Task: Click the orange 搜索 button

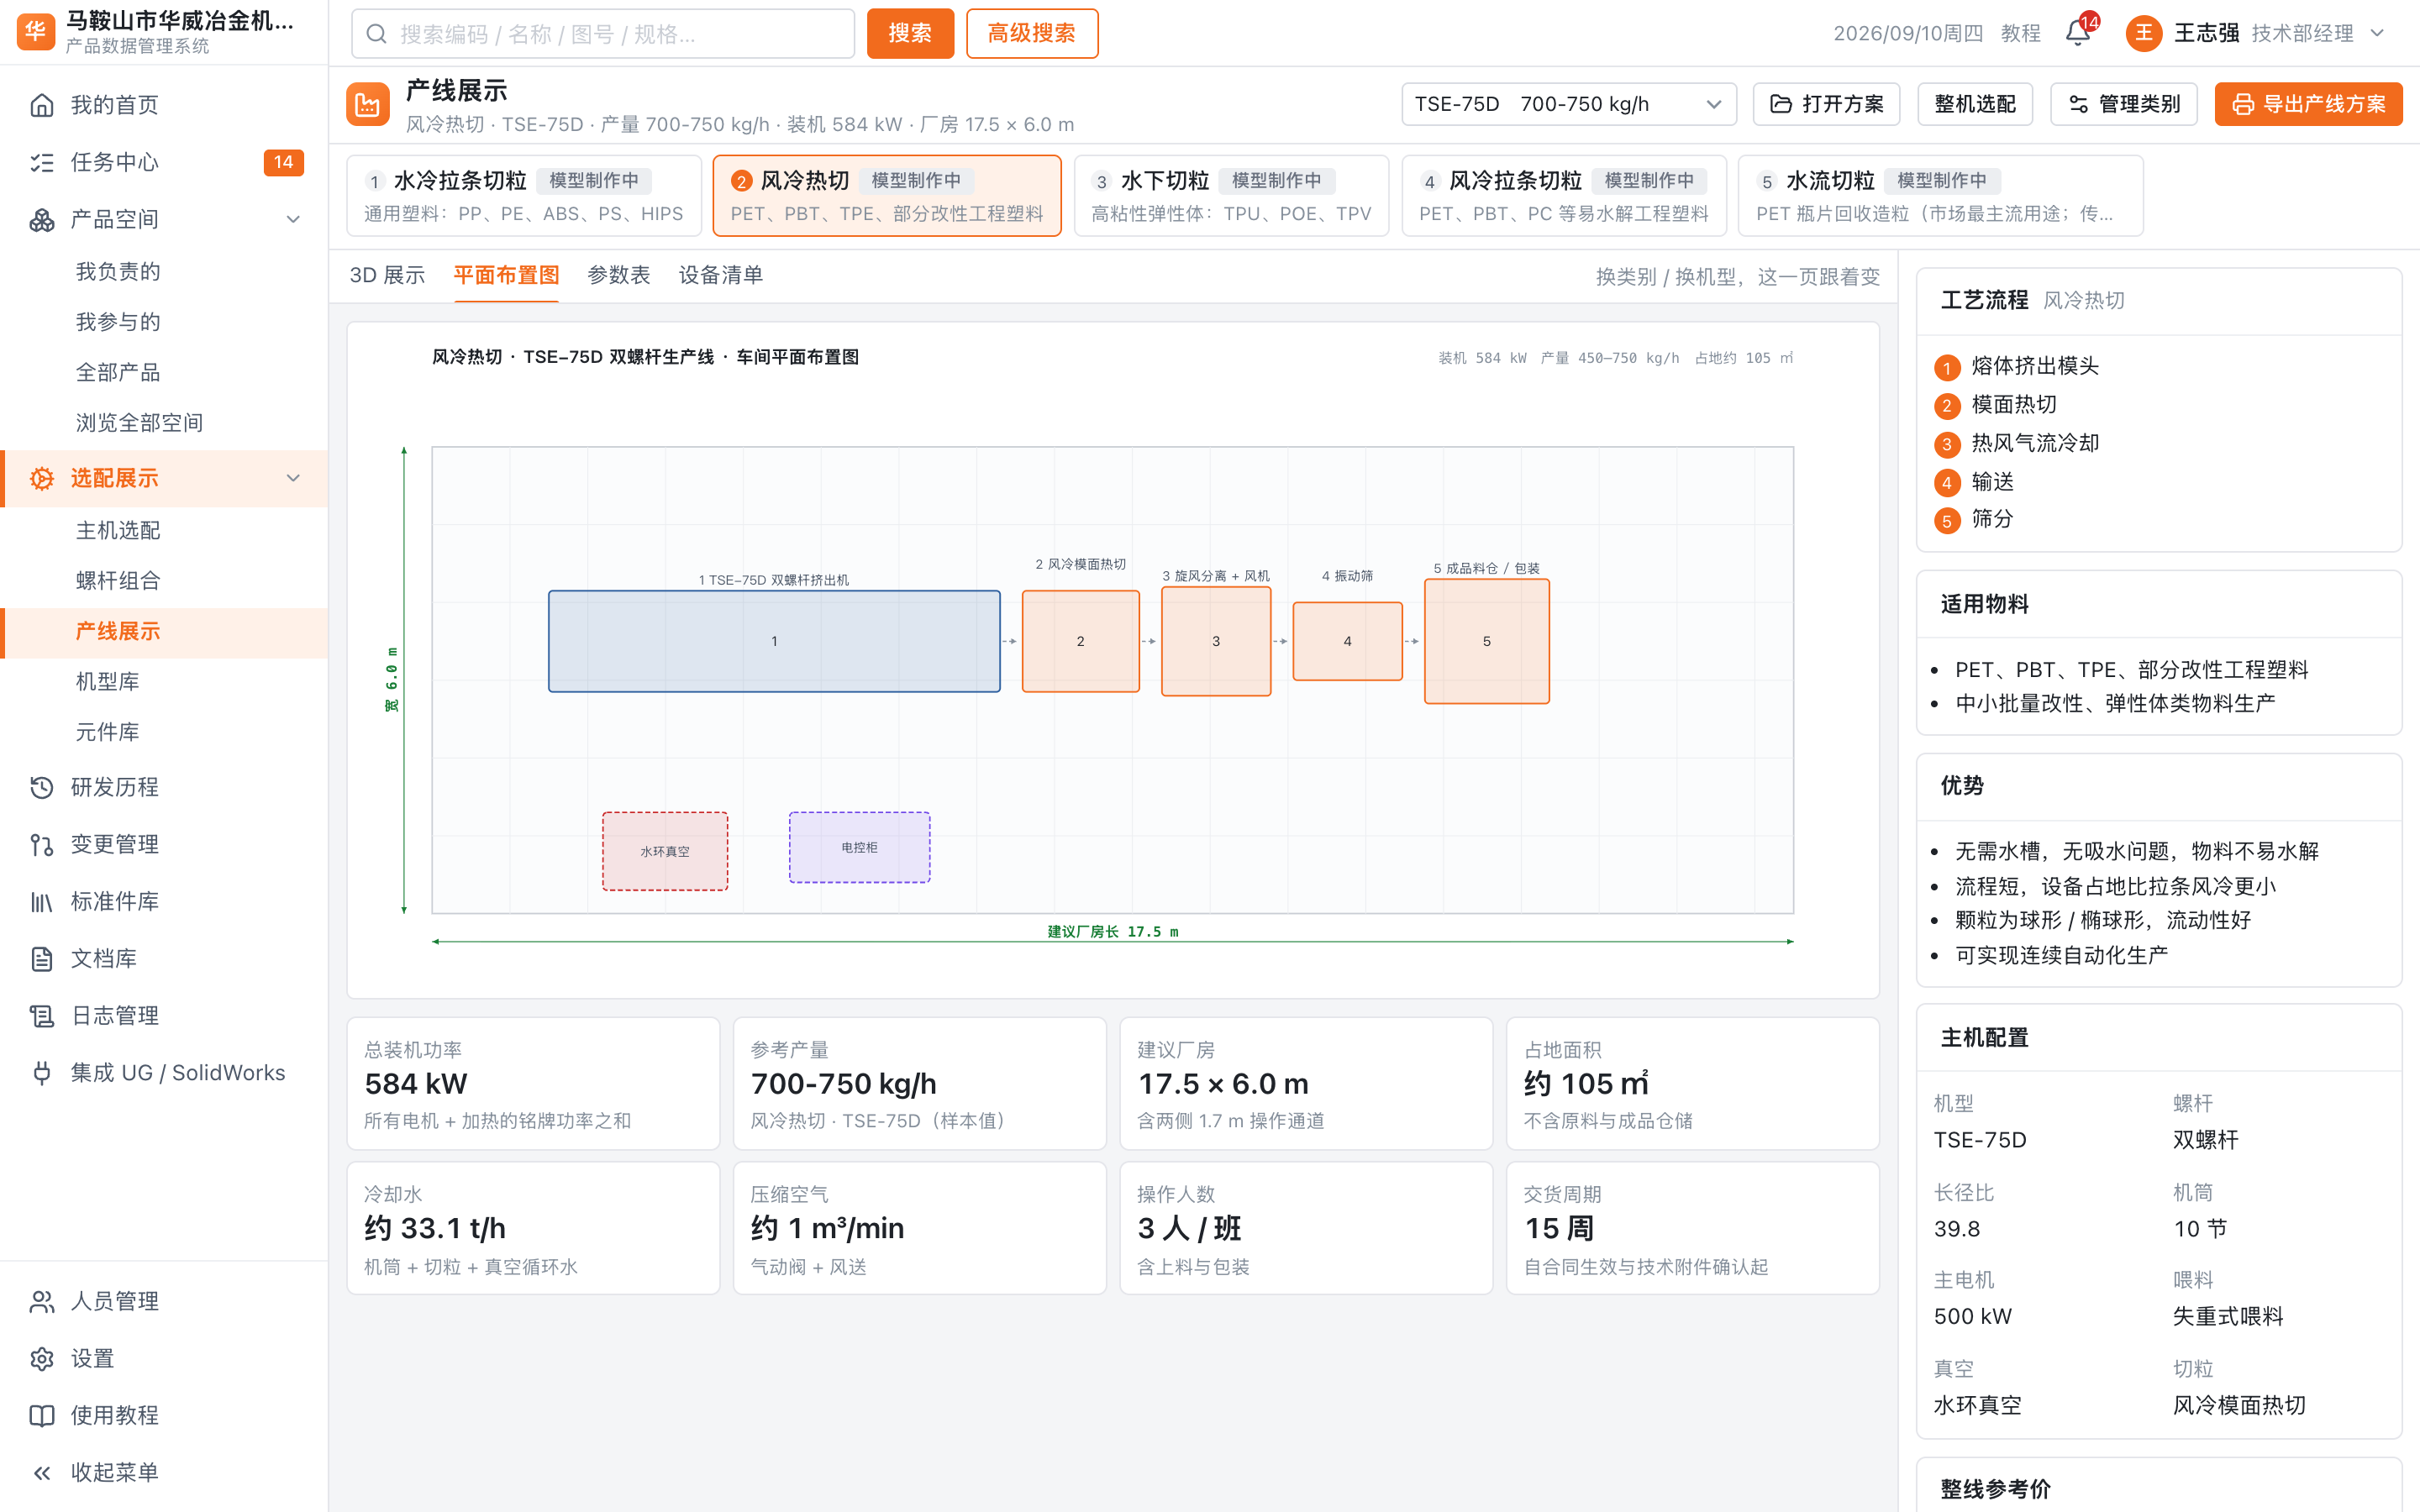Action: point(909,33)
